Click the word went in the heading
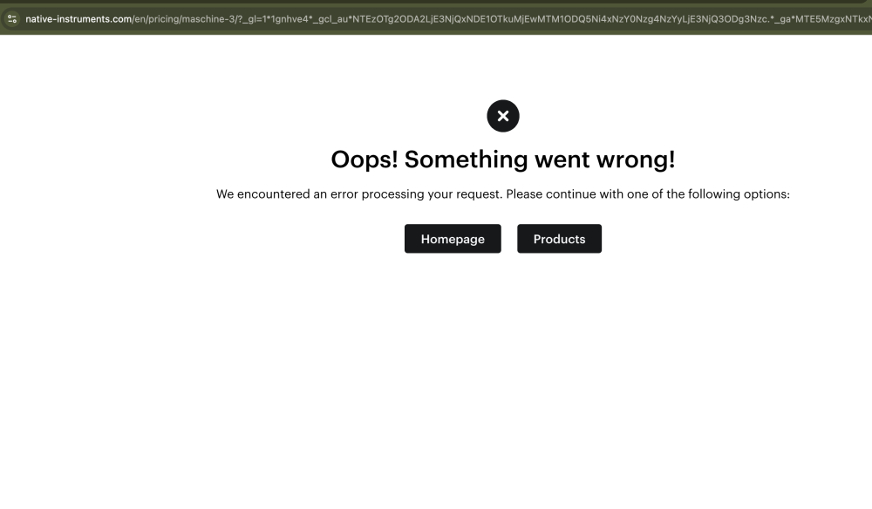The height and width of the screenshot is (509, 872). coord(562,160)
